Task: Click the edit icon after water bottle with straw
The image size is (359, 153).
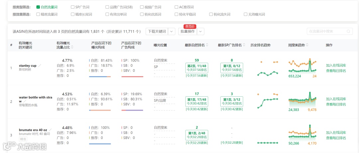Action: click(x=25, y=101)
